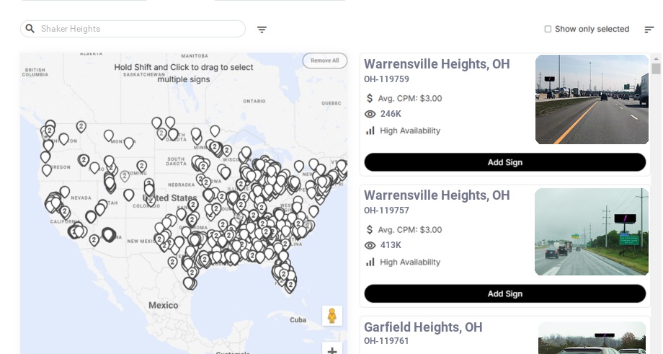Click the availability bars icon on OH-119757
Viewport: 663px width, 354px height.
[x=370, y=262]
